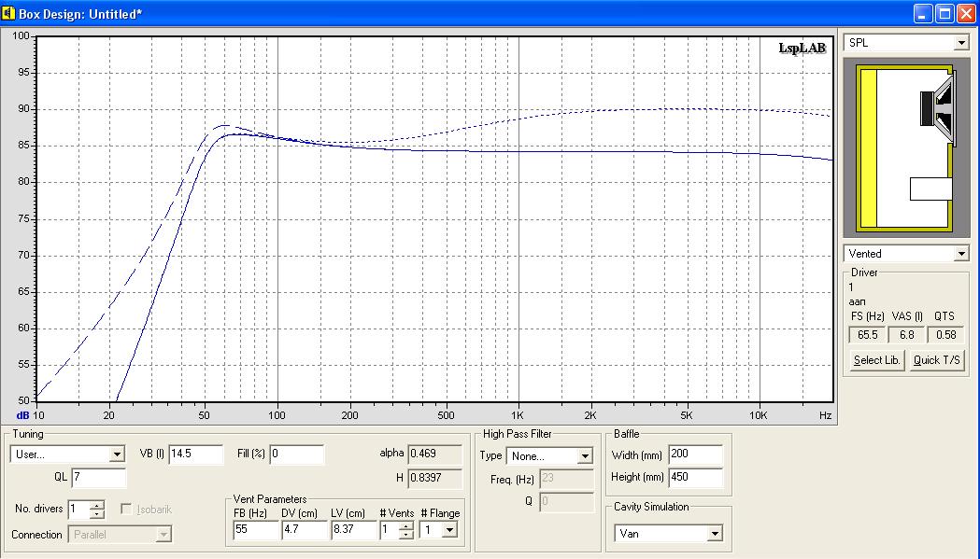
Task: Toggle the Isobarik checkbox
Action: 126,509
